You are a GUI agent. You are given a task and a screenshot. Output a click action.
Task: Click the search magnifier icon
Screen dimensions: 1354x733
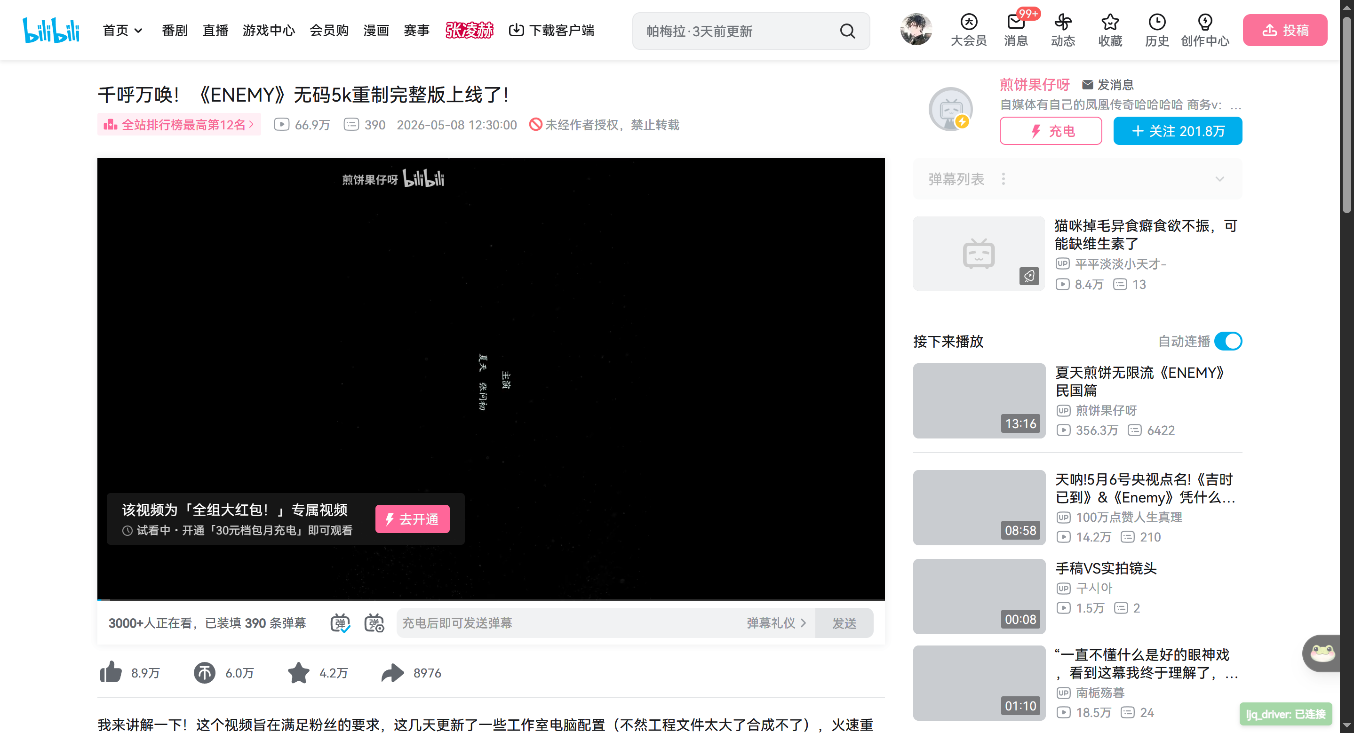pyautogui.click(x=847, y=31)
